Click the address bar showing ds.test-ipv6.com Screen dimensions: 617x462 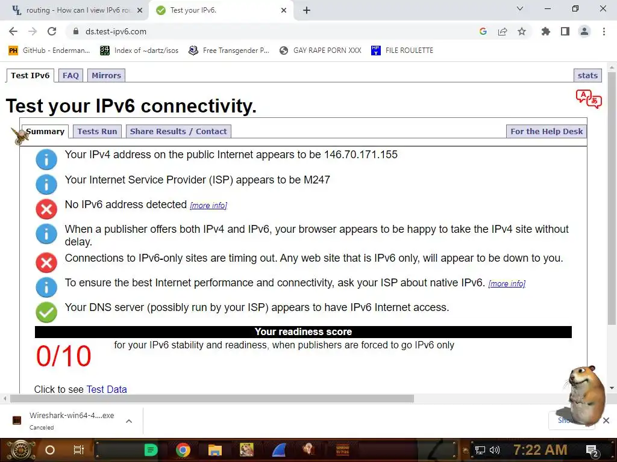pos(272,31)
